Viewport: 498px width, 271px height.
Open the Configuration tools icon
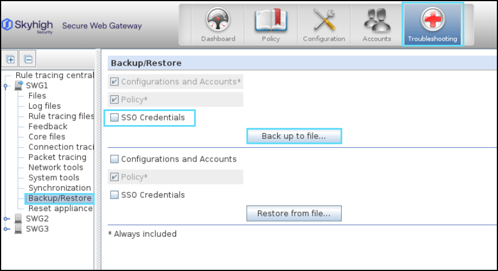point(324,22)
